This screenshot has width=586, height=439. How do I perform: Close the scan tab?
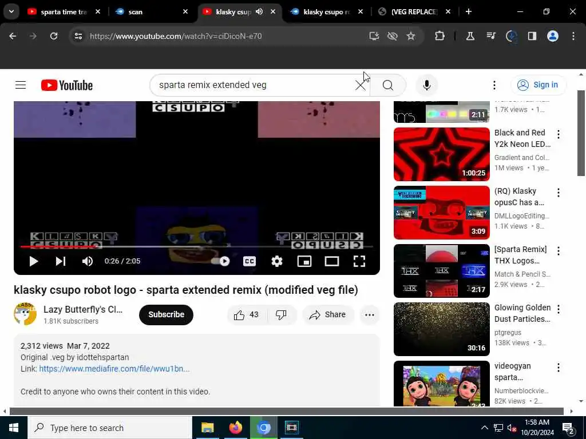pyautogui.click(x=185, y=11)
